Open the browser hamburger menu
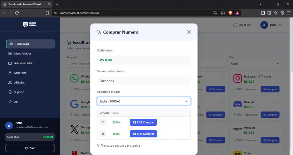The height and width of the screenshot is (155, 293). pos(289,13)
